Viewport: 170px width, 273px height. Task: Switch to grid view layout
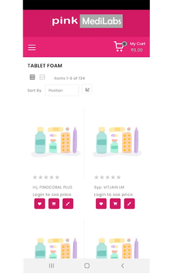click(32, 77)
